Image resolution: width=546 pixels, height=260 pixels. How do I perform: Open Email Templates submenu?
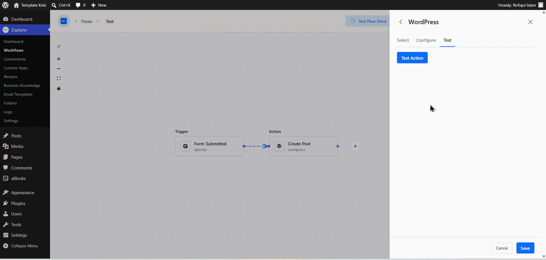pyautogui.click(x=18, y=94)
